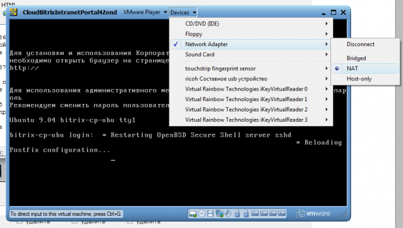Open the Sound Card submenu
The height and width of the screenshot is (228, 403).
[251, 55]
